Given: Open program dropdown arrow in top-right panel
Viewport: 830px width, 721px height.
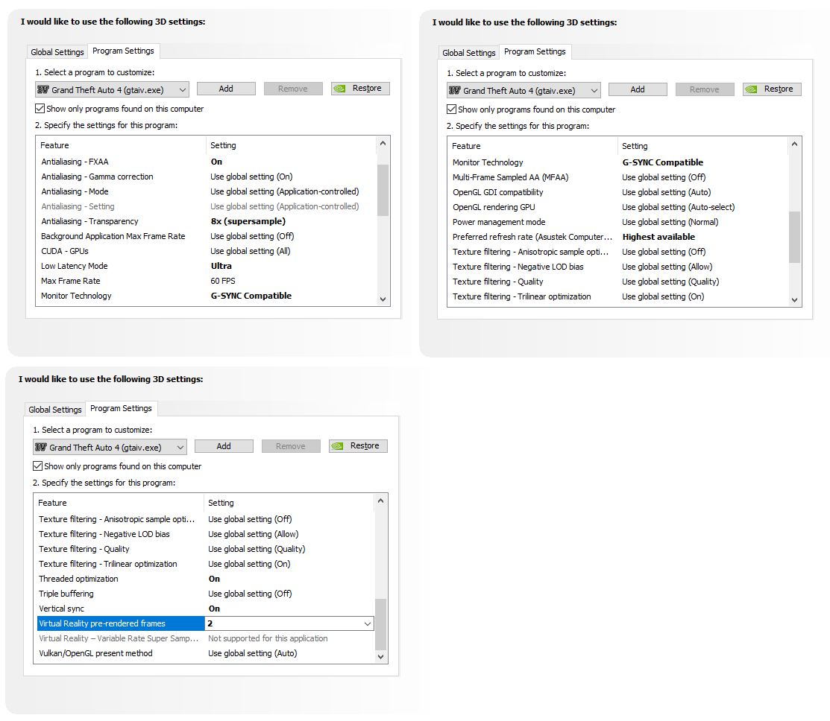Looking at the screenshot, I should coord(594,91).
